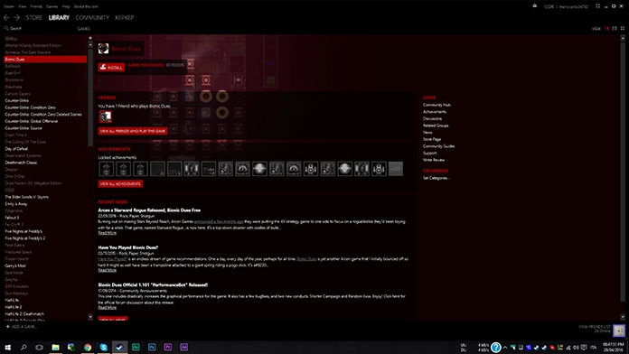Select Counter-Strike: Global Offensive in game list
Screen dimensions: 629x354
(x=45, y=121)
